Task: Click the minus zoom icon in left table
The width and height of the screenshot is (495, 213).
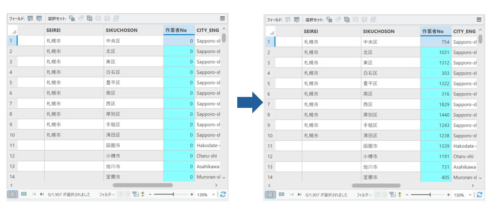Action: point(150,194)
